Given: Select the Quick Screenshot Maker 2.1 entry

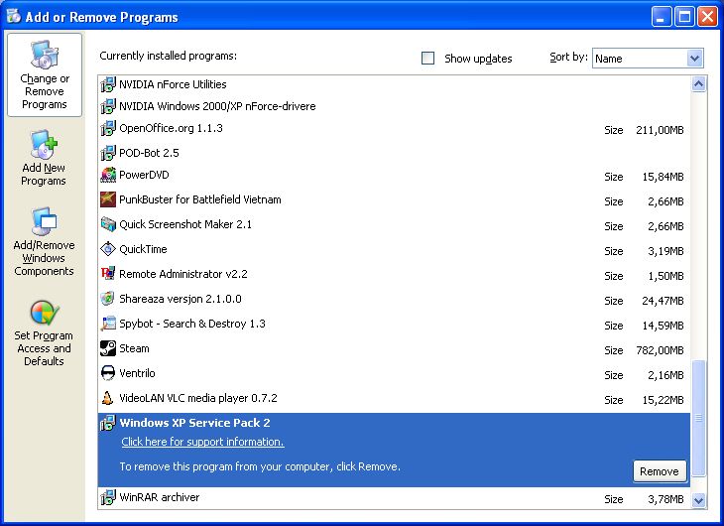Looking at the screenshot, I should click(x=394, y=224).
